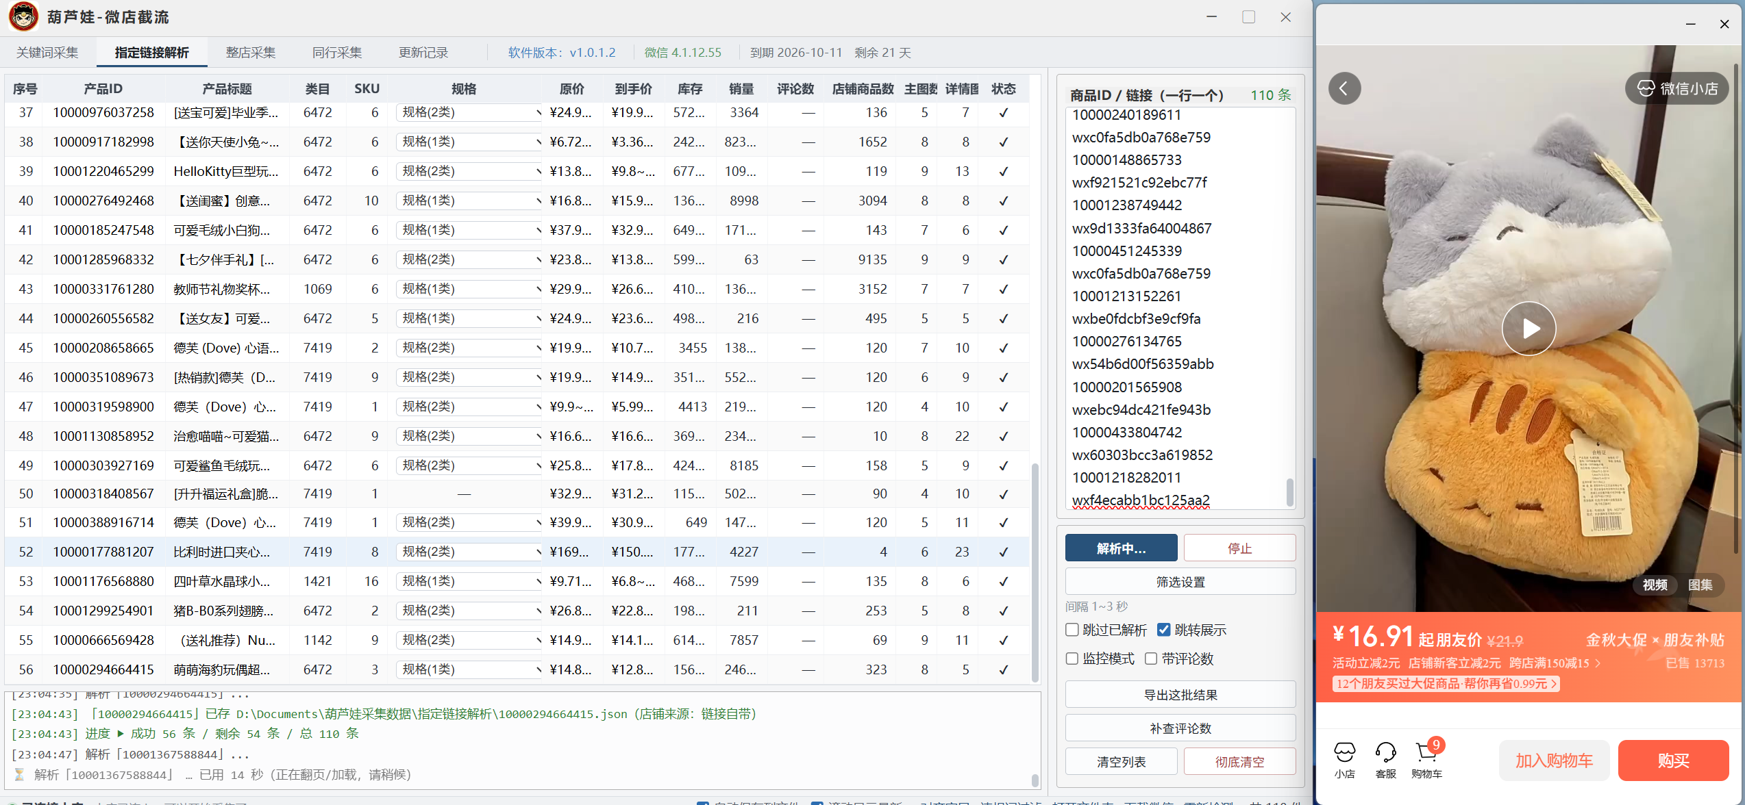Click the 解析中... button

coord(1121,548)
